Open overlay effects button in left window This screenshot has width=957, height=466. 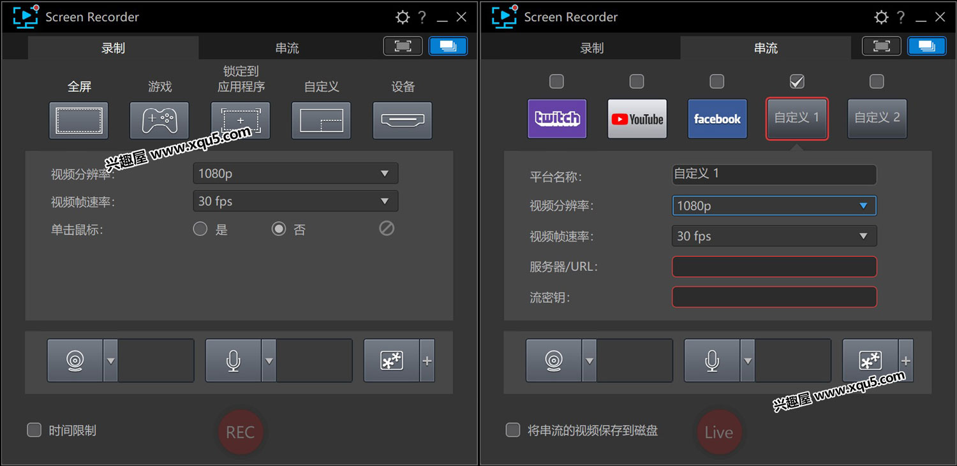coord(392,361)
